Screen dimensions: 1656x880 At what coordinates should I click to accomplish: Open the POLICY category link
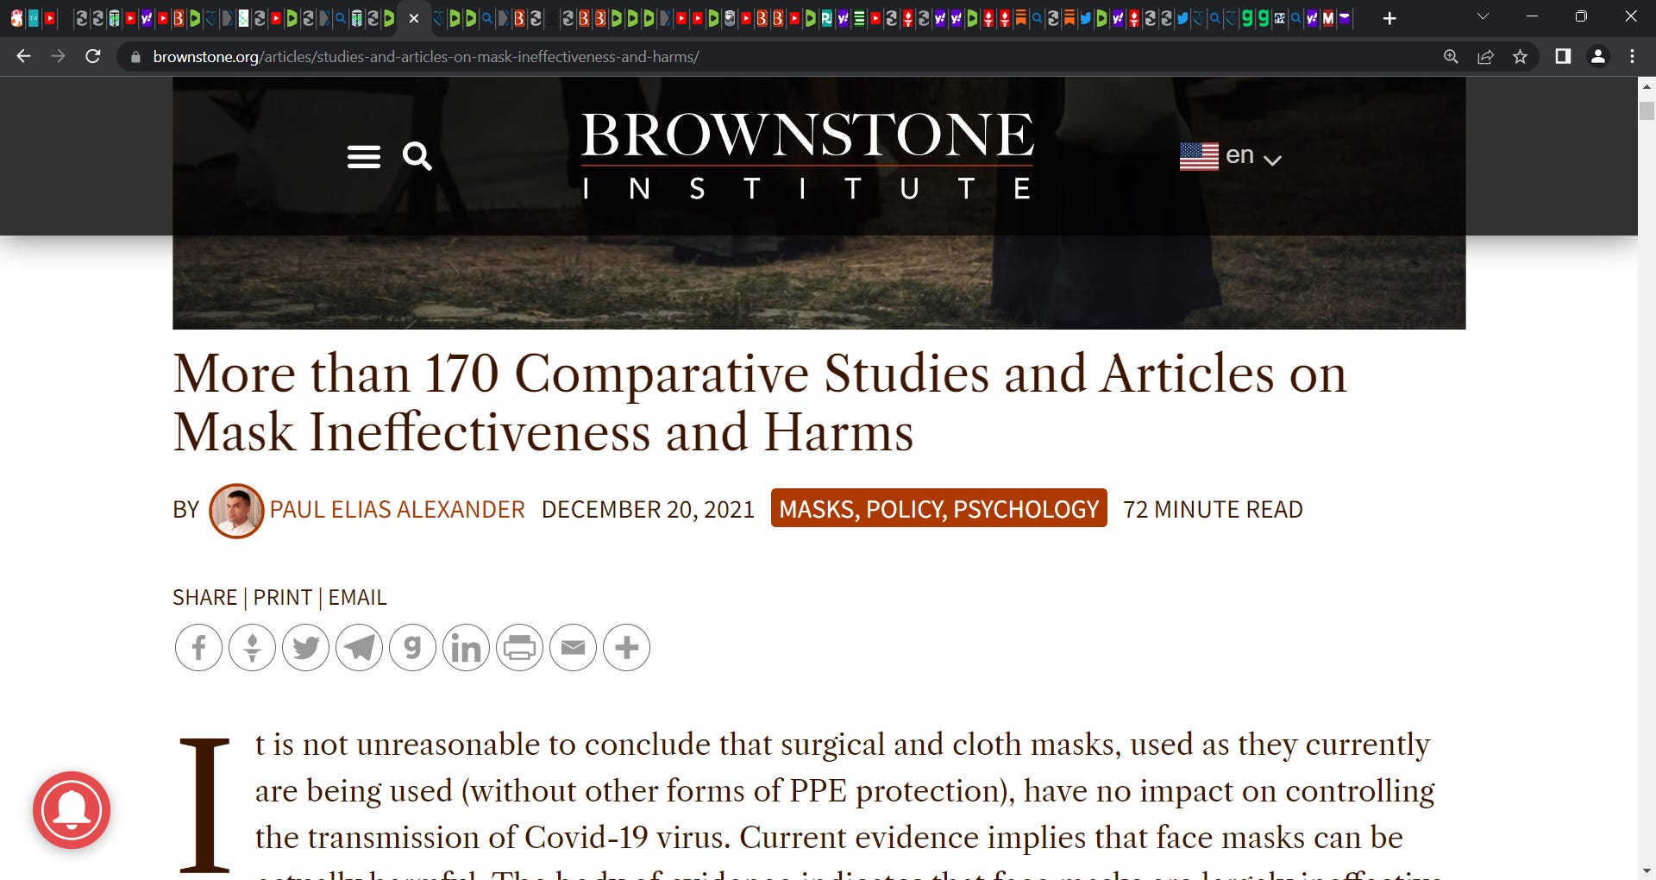pyautogui.click(x=906, y=510)
